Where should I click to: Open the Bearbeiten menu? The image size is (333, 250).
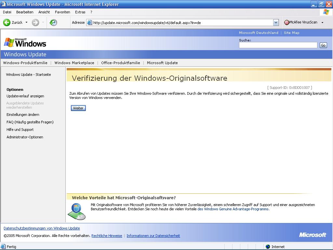[25, 12]
